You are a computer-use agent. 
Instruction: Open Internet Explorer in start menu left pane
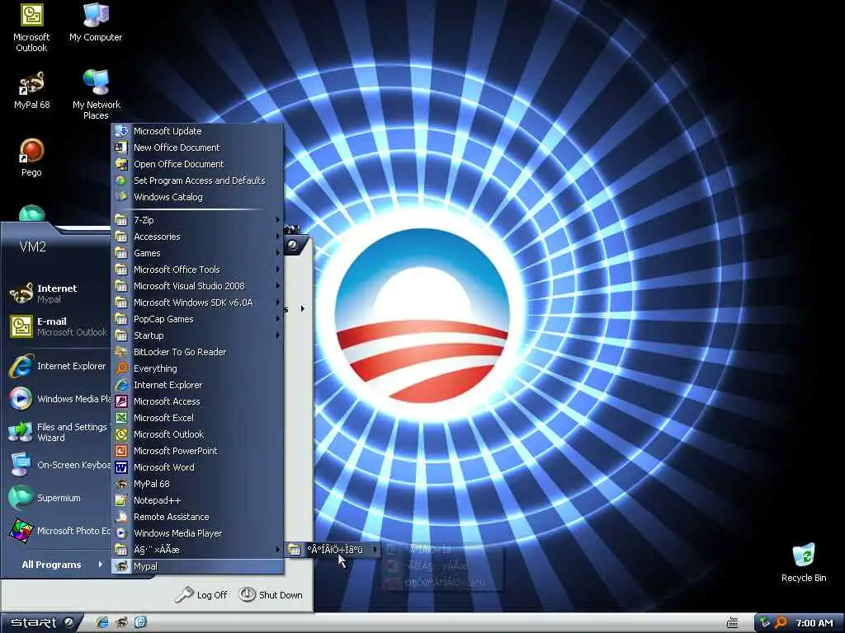59,366
